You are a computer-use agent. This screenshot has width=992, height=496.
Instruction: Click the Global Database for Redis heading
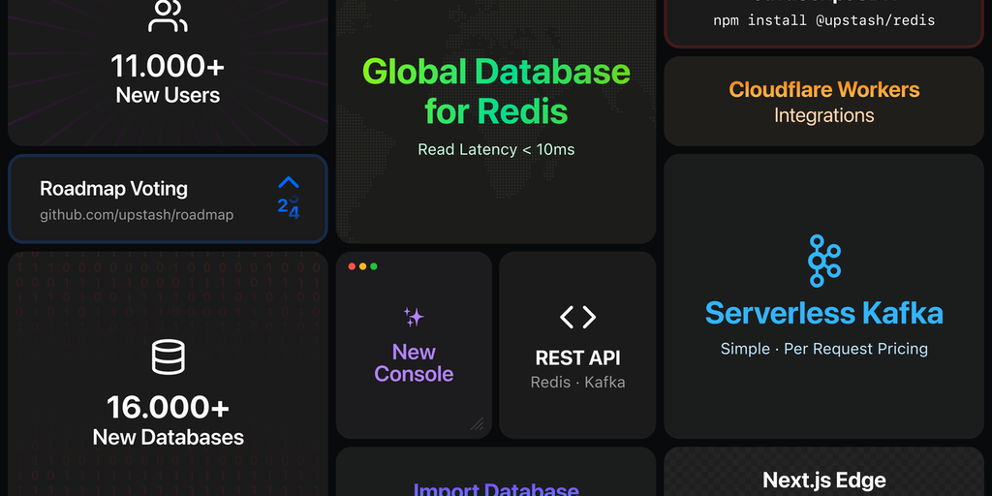click(x=496, y=91)
